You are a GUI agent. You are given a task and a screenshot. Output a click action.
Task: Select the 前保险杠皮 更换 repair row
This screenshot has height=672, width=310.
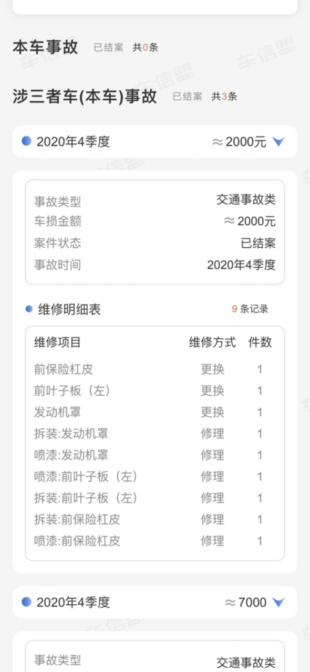pos(155,369)
